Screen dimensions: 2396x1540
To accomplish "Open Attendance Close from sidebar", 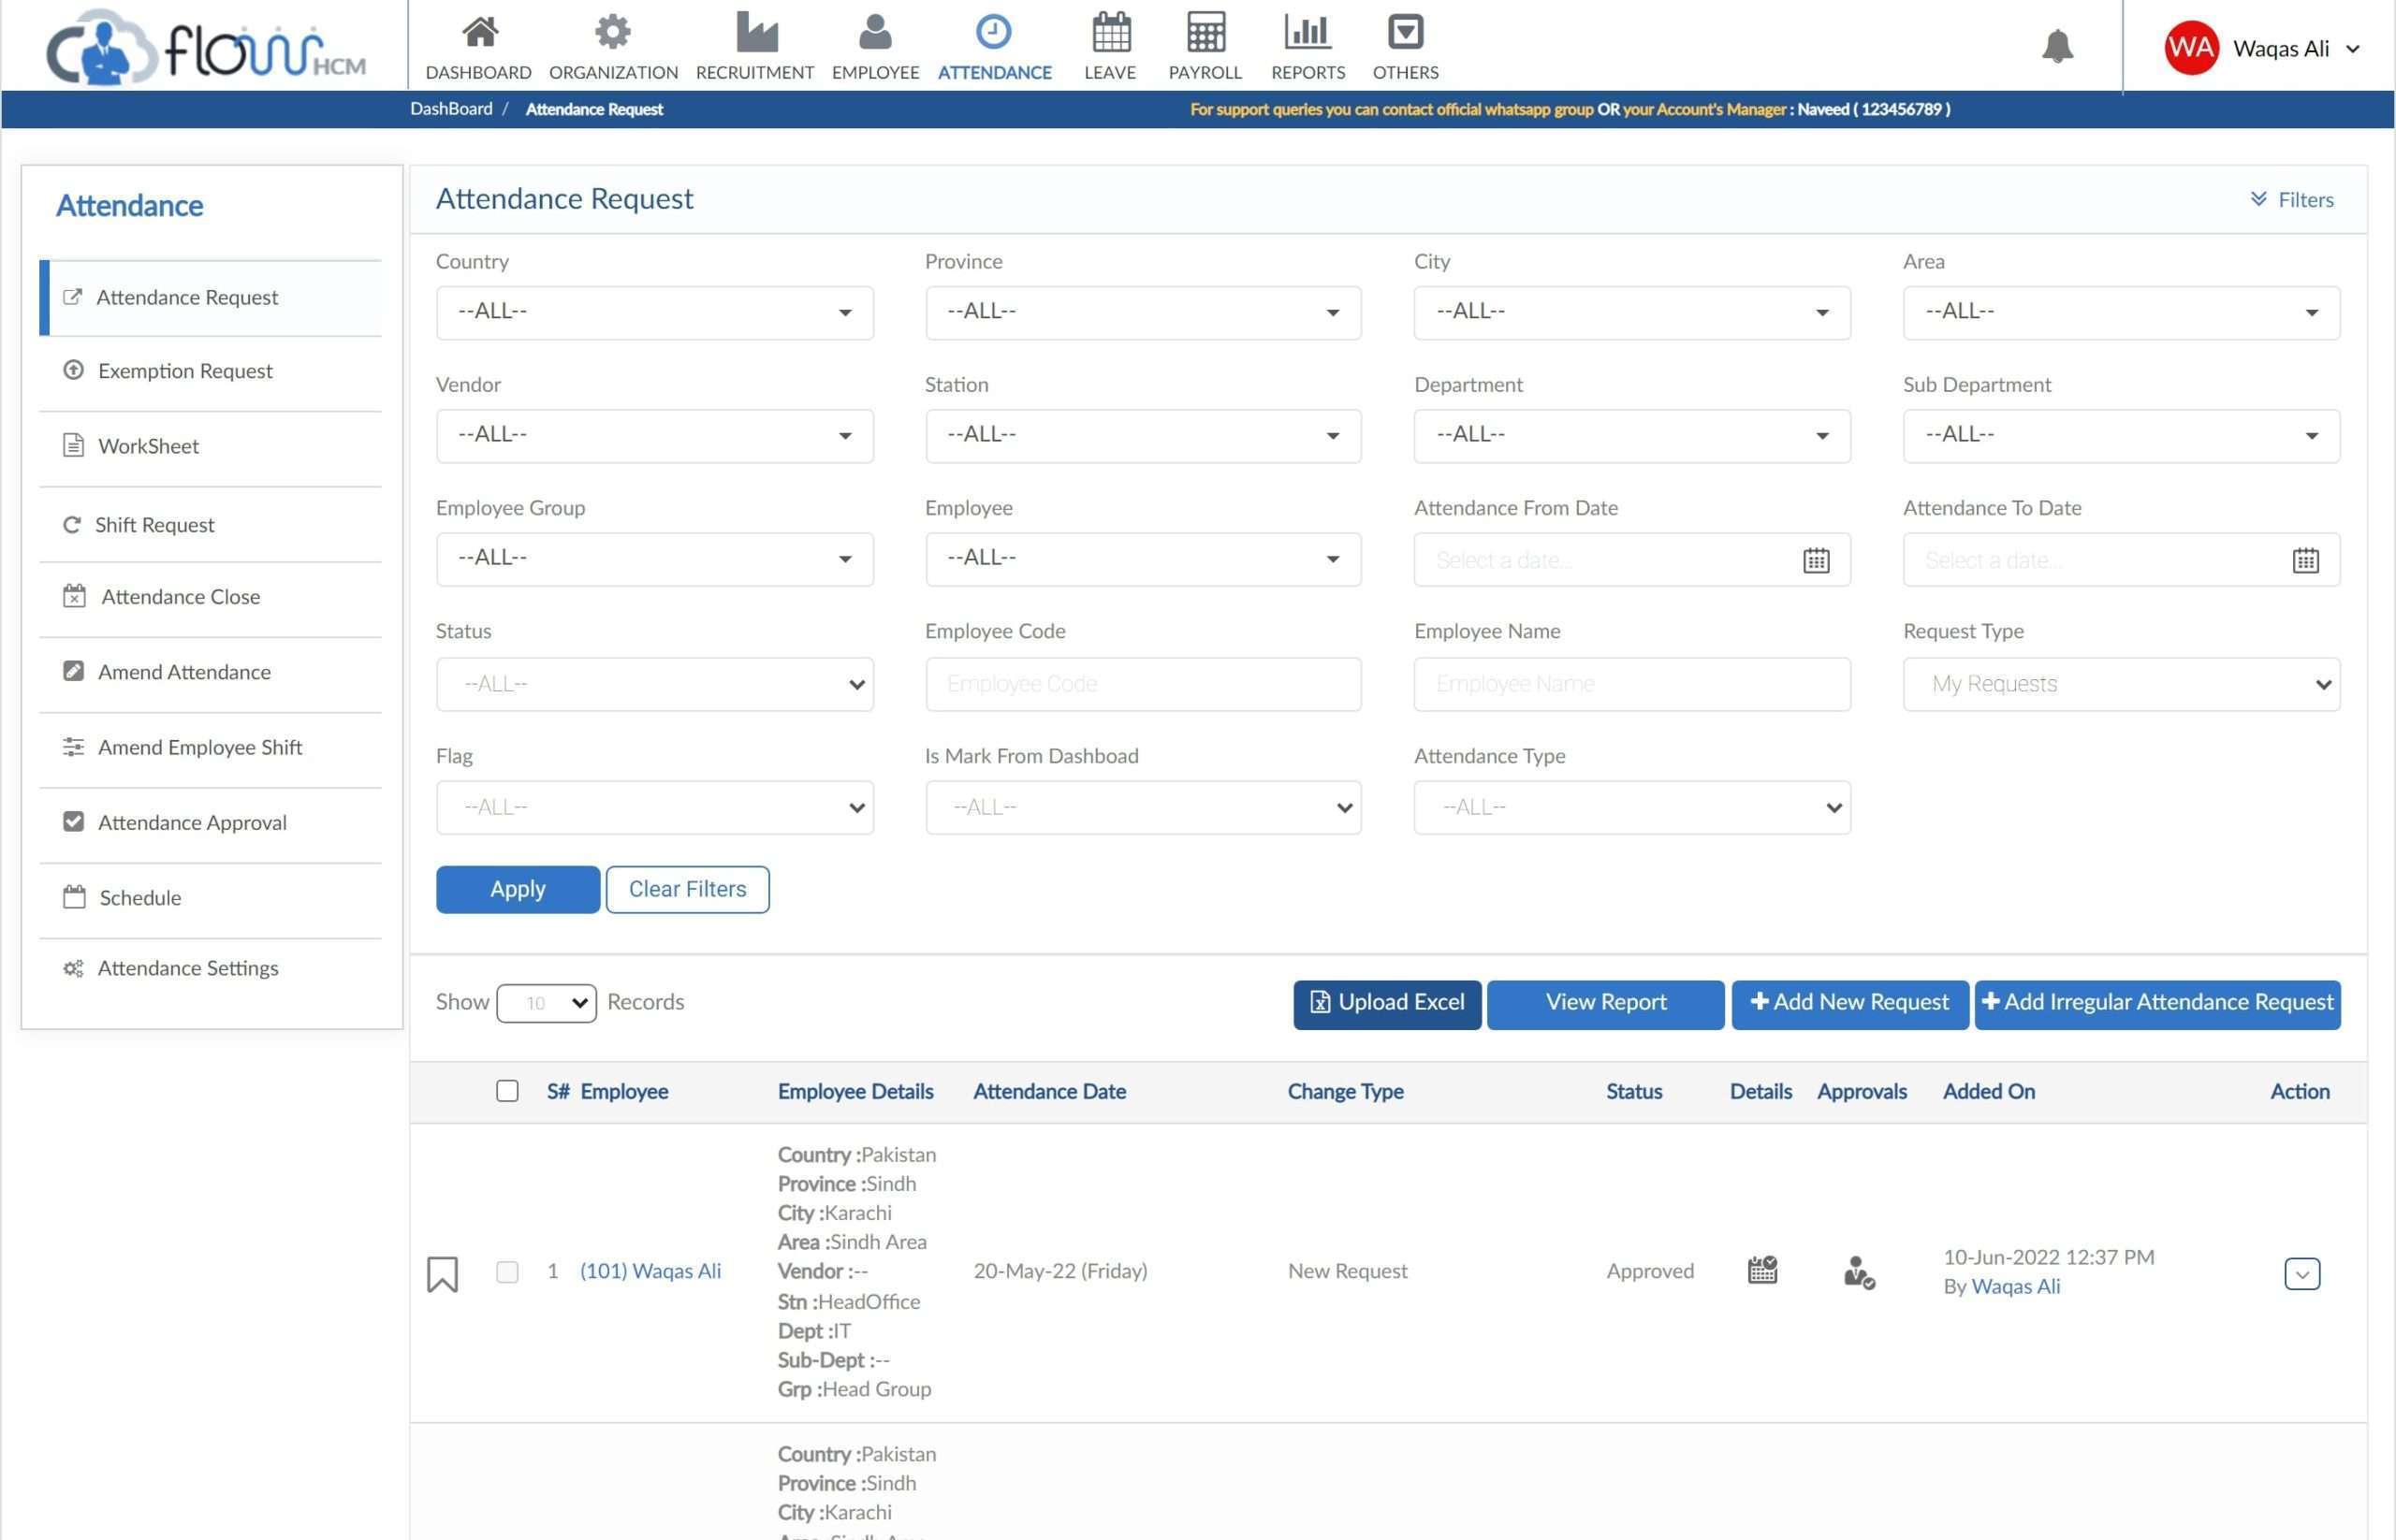I will tap(212, 597).
